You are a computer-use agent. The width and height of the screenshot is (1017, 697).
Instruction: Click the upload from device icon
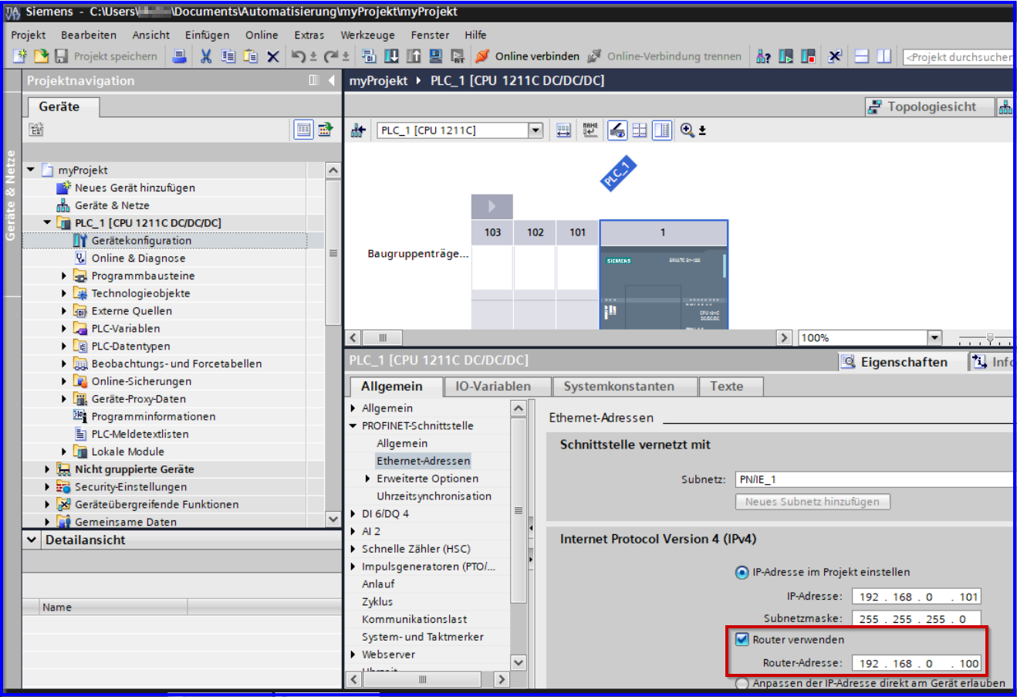coord(414,56)
